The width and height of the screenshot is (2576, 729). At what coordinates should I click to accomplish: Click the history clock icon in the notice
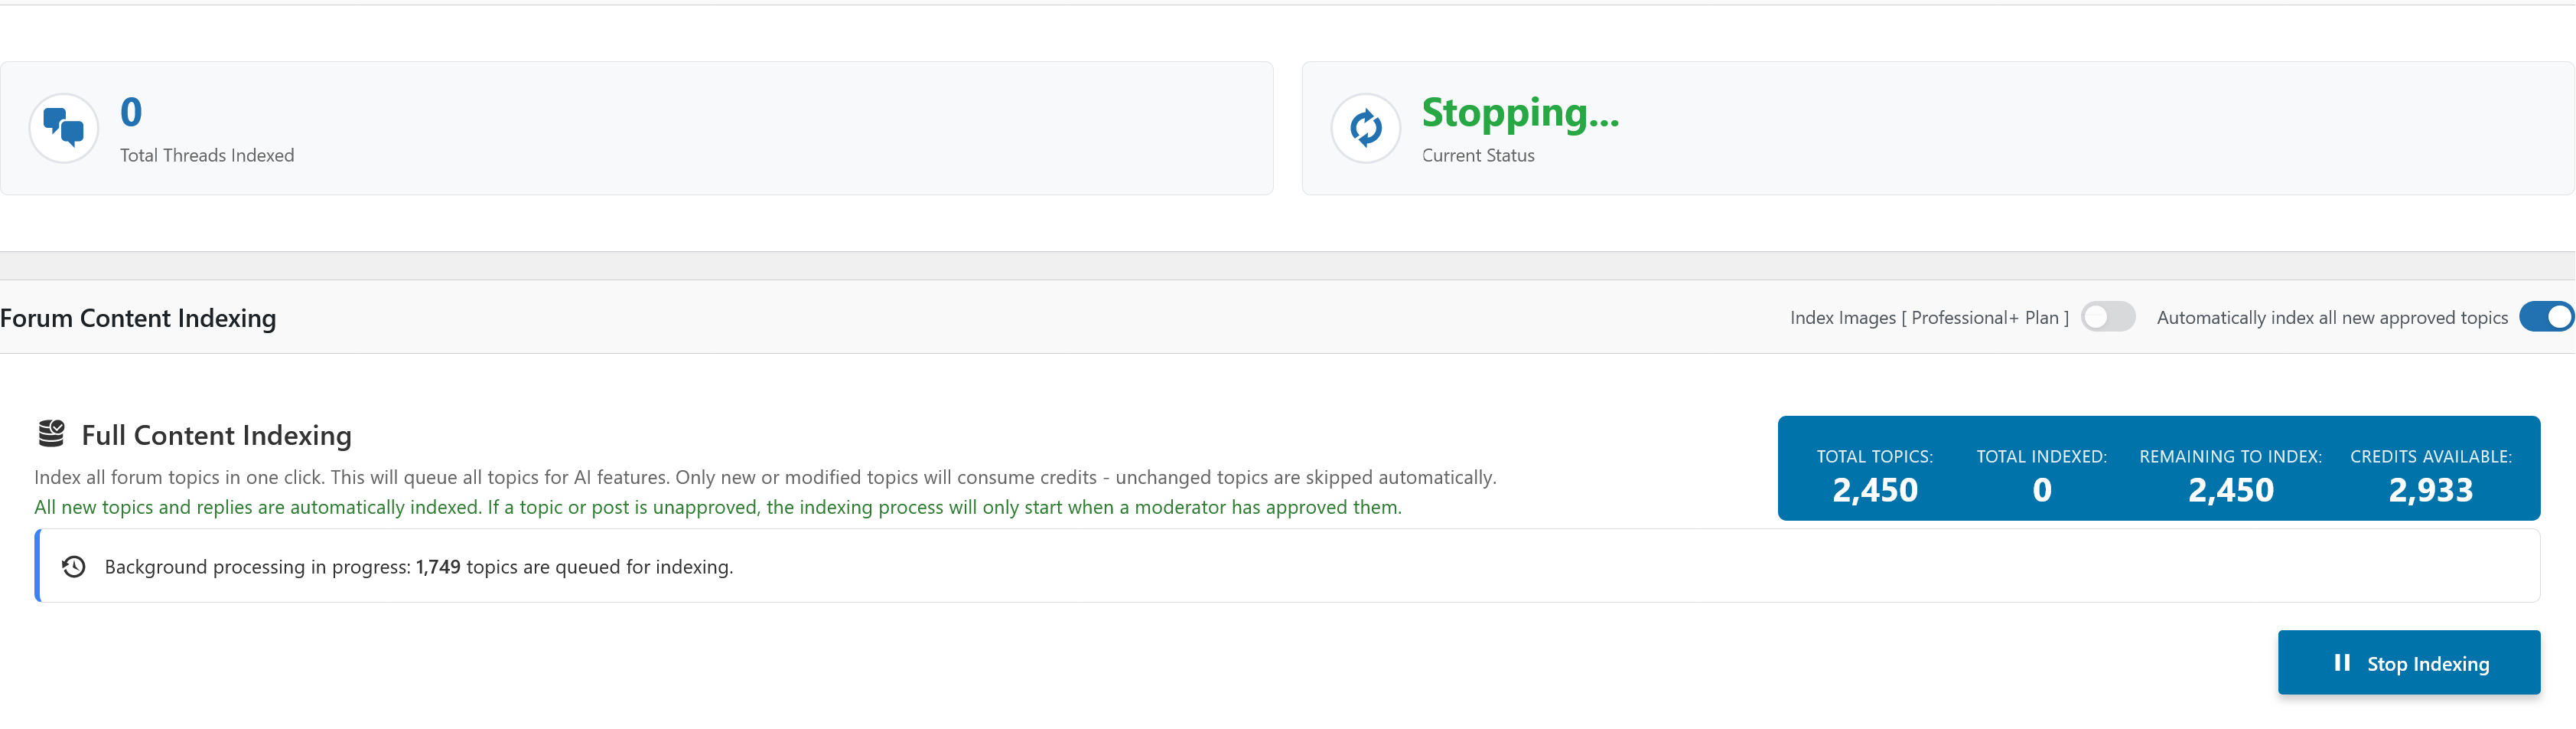74,567
